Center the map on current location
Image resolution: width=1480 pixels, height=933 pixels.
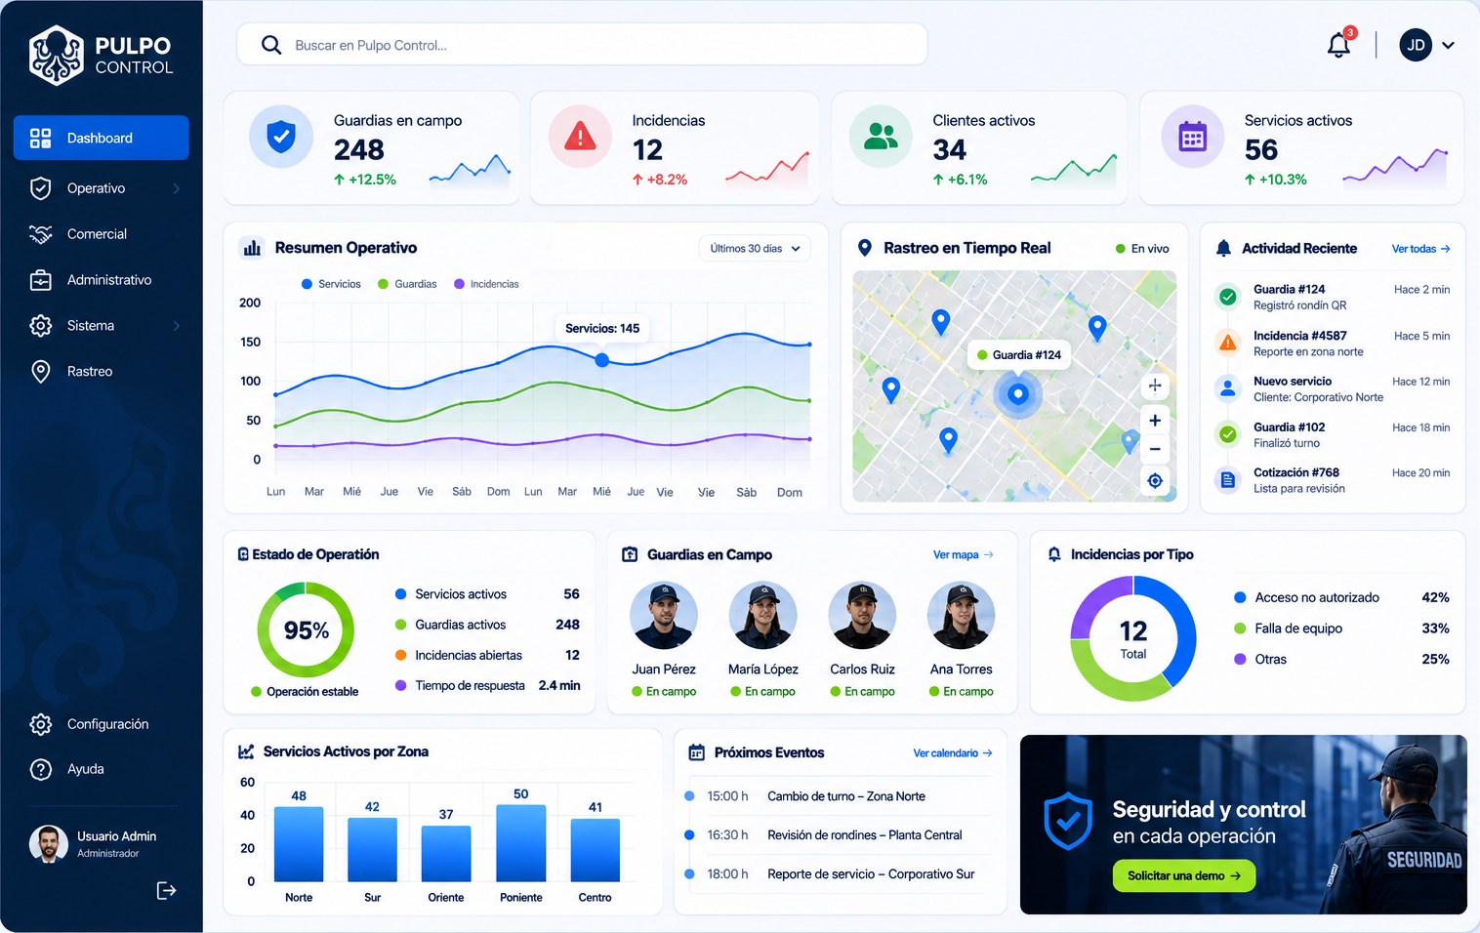pos(1155,480)
